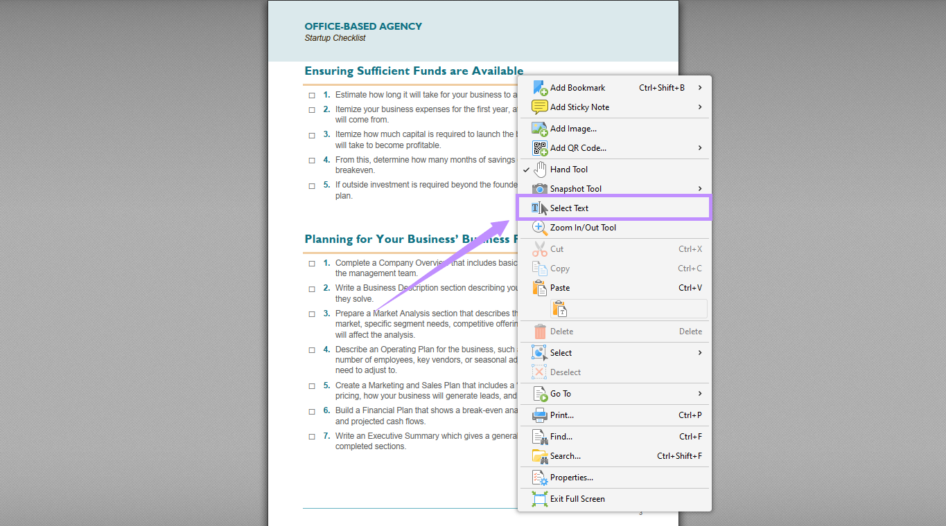The width and height of the screenshot is (946, 526).
Task: Click the Select Text tool icon
Action: point(539,207)
